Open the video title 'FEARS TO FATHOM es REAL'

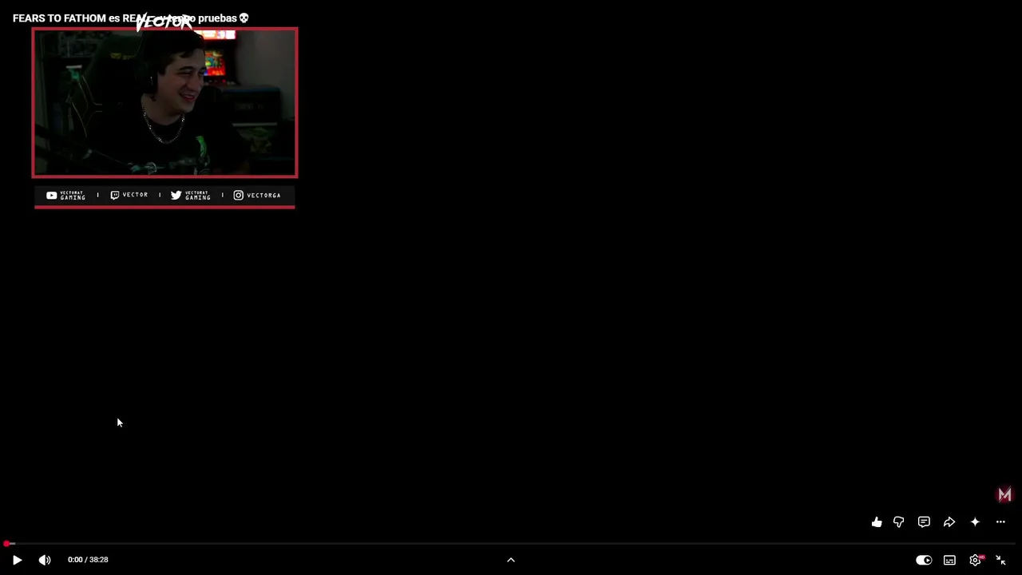click(131, 18)
